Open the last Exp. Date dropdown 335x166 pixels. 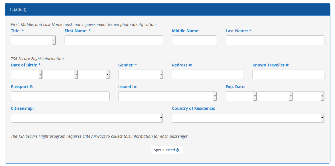pos(308,96)
